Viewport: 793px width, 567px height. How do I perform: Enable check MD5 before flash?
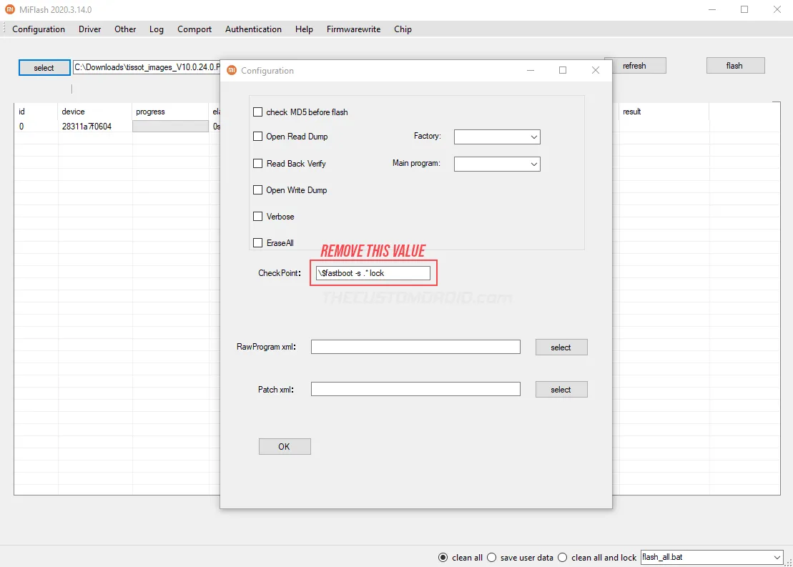(x=258, y=112)
